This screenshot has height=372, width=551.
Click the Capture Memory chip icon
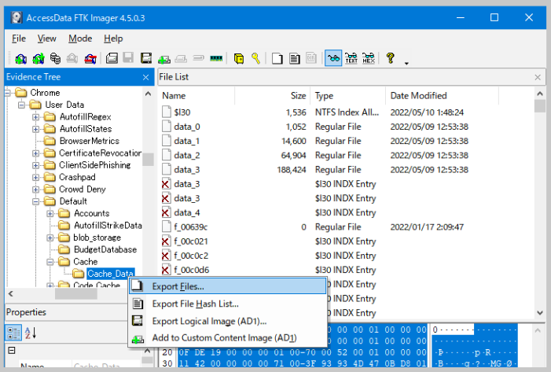216,58
